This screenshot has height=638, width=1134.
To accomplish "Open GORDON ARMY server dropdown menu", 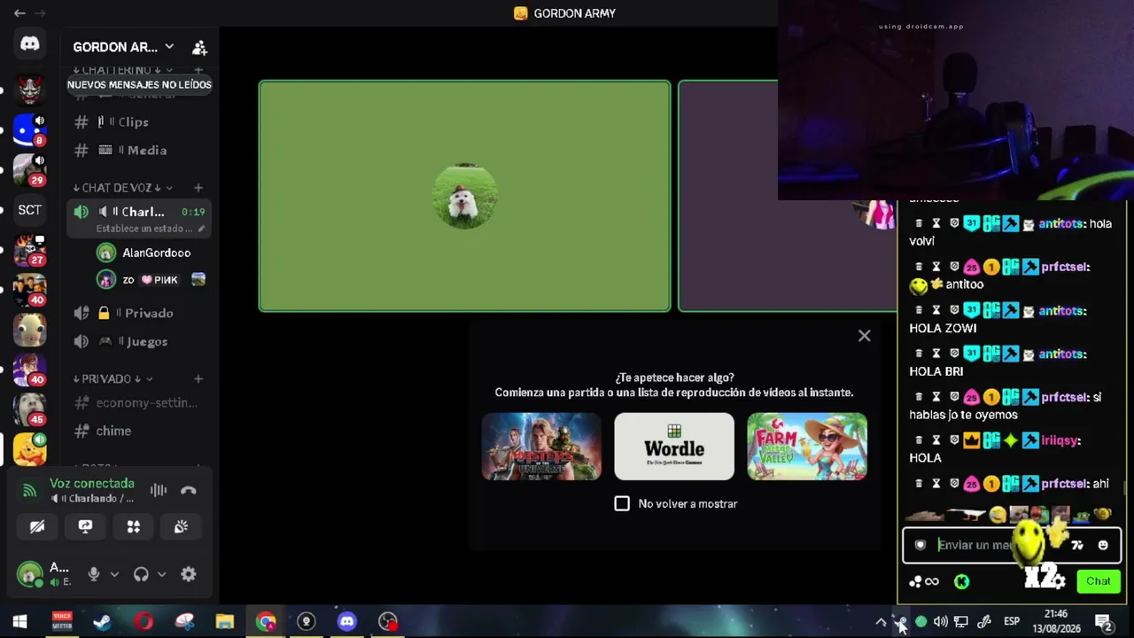I will point(169,47).
